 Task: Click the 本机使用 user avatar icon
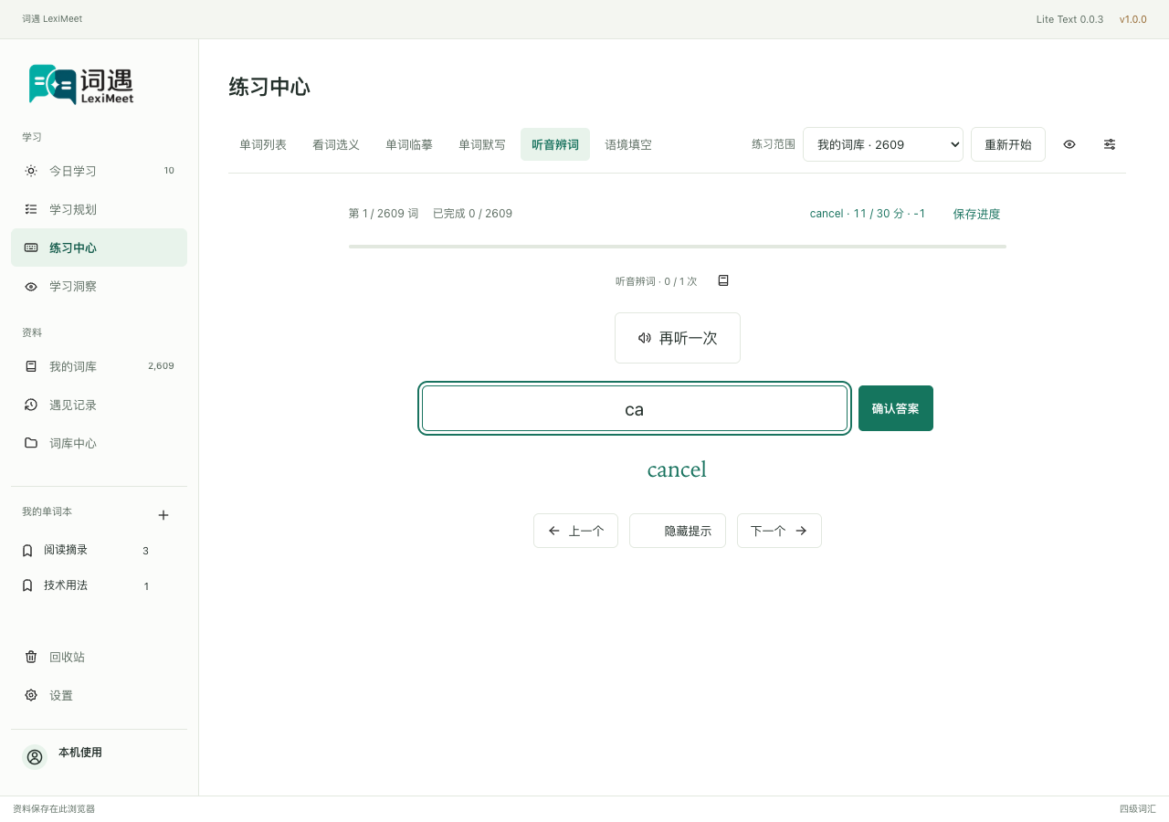point(35,757)
